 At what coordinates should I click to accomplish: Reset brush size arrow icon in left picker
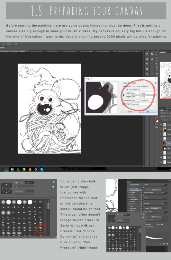(x=22, y=183)
